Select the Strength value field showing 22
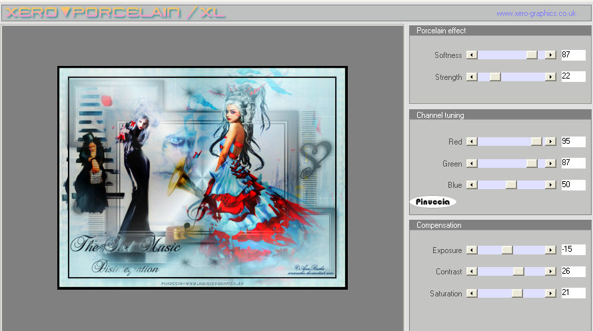593x331 pixels. click(573, 77)
